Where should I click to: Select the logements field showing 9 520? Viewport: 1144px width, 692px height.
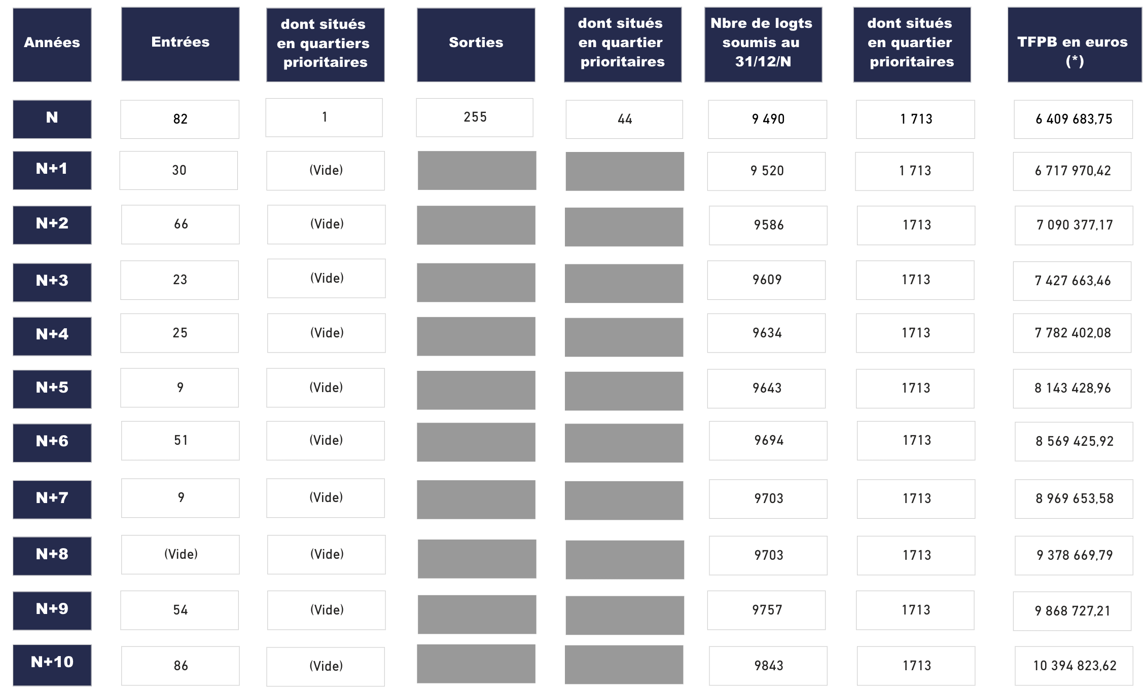click(766, 171)
